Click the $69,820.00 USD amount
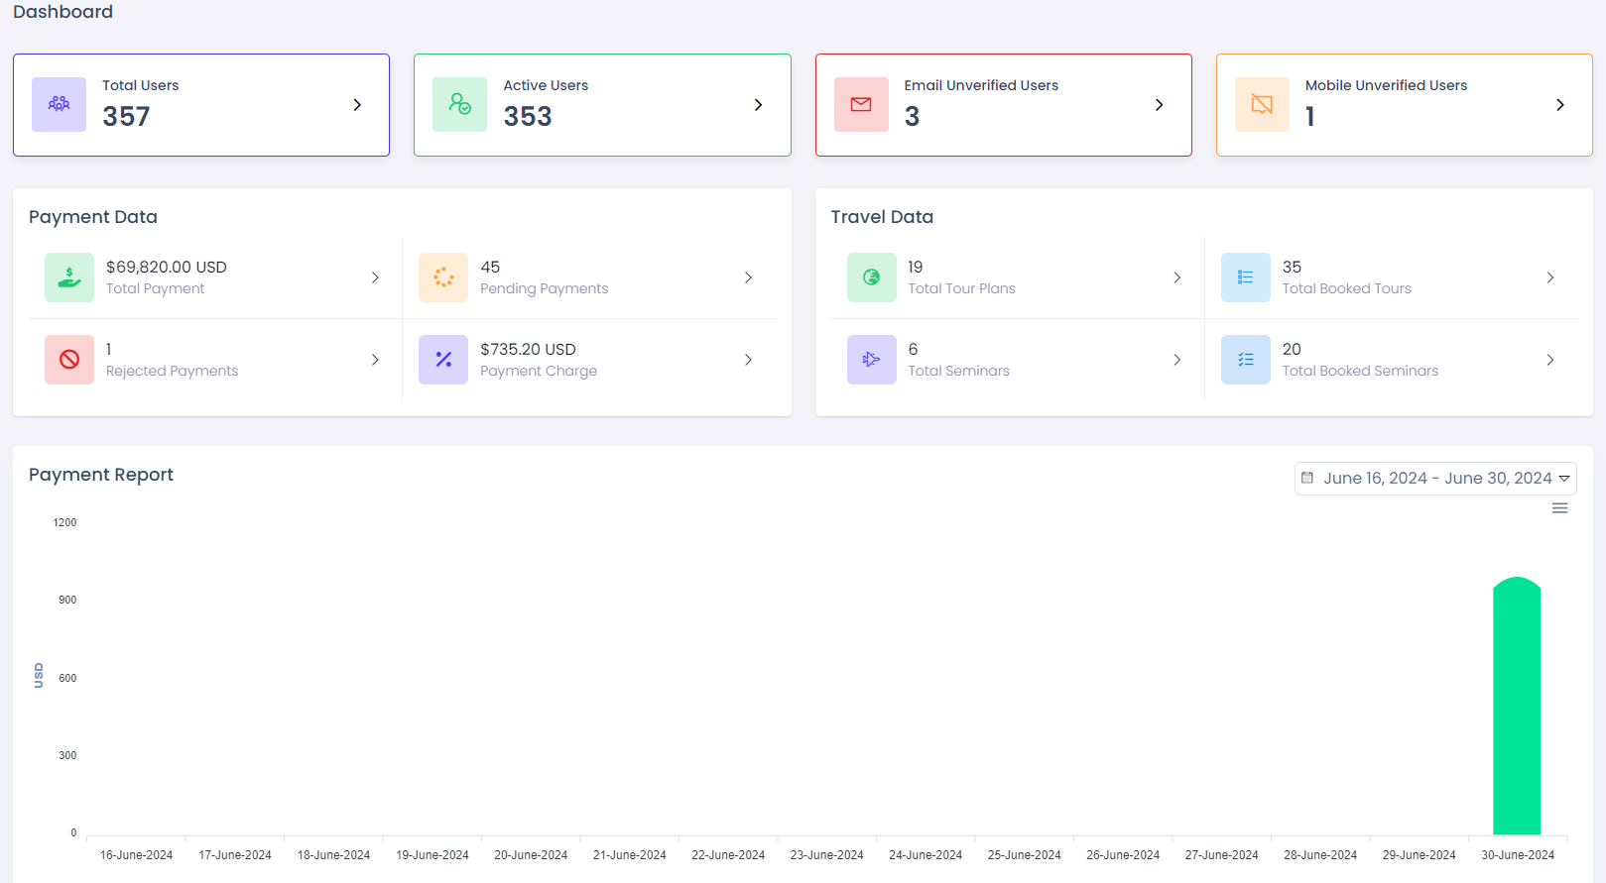The height and width of the screenshot is (883, 1606). (167, 267)
